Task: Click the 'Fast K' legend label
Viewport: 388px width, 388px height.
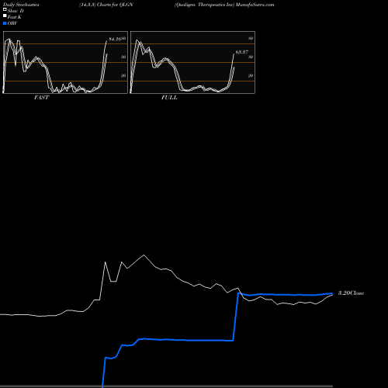Action: click(x=15, y=17)
